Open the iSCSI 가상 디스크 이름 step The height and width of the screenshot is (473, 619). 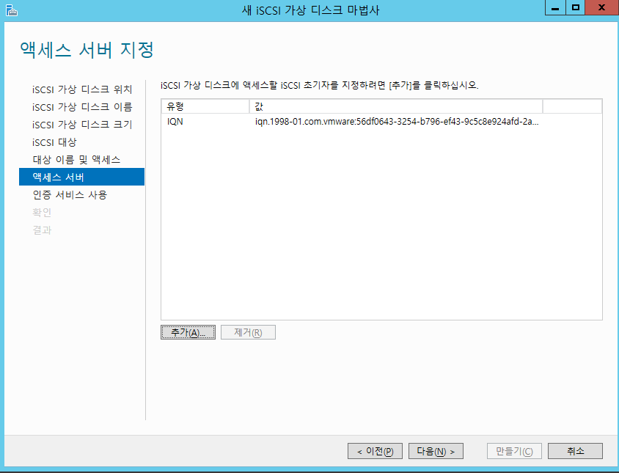[82, 107]
